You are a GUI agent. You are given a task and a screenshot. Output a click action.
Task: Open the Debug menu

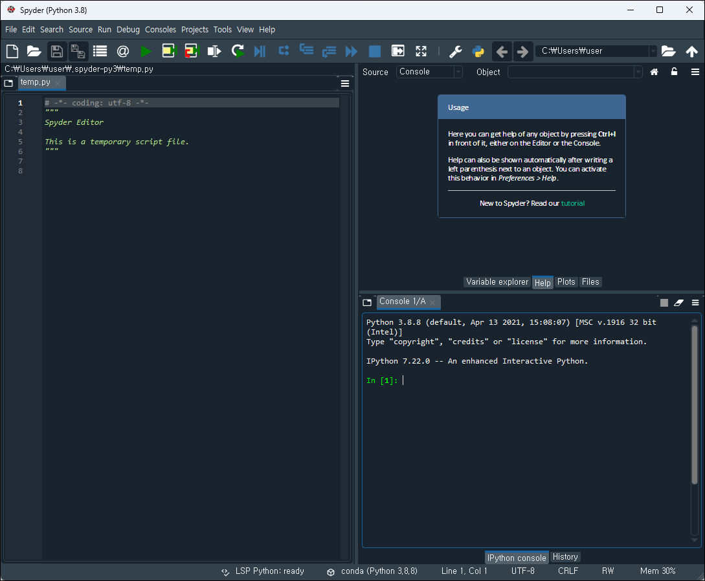(128, 29)
